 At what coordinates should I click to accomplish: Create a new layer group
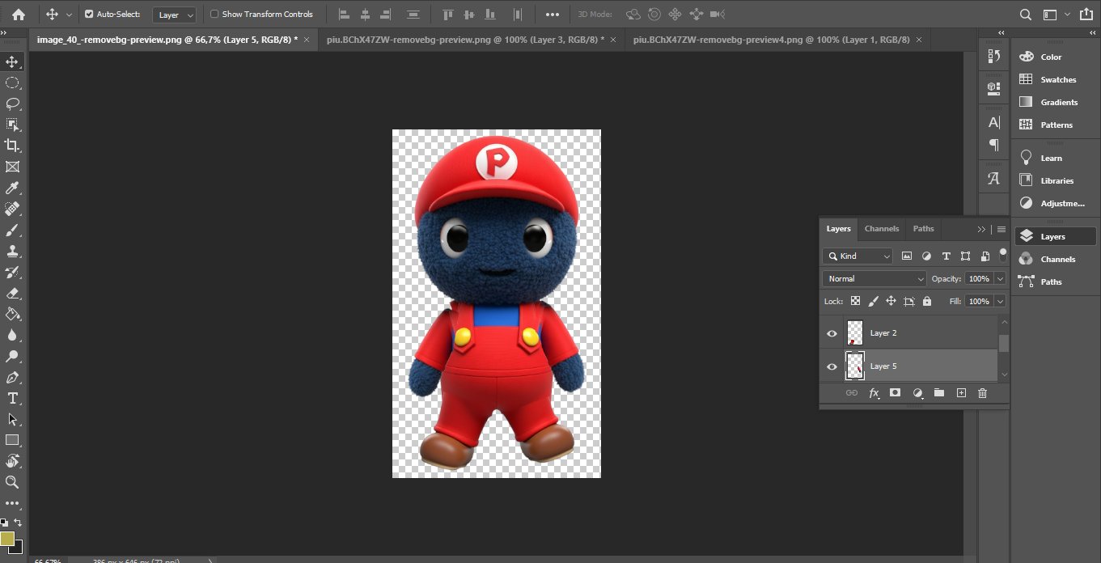pyautogui.click(x=939, y=393)
